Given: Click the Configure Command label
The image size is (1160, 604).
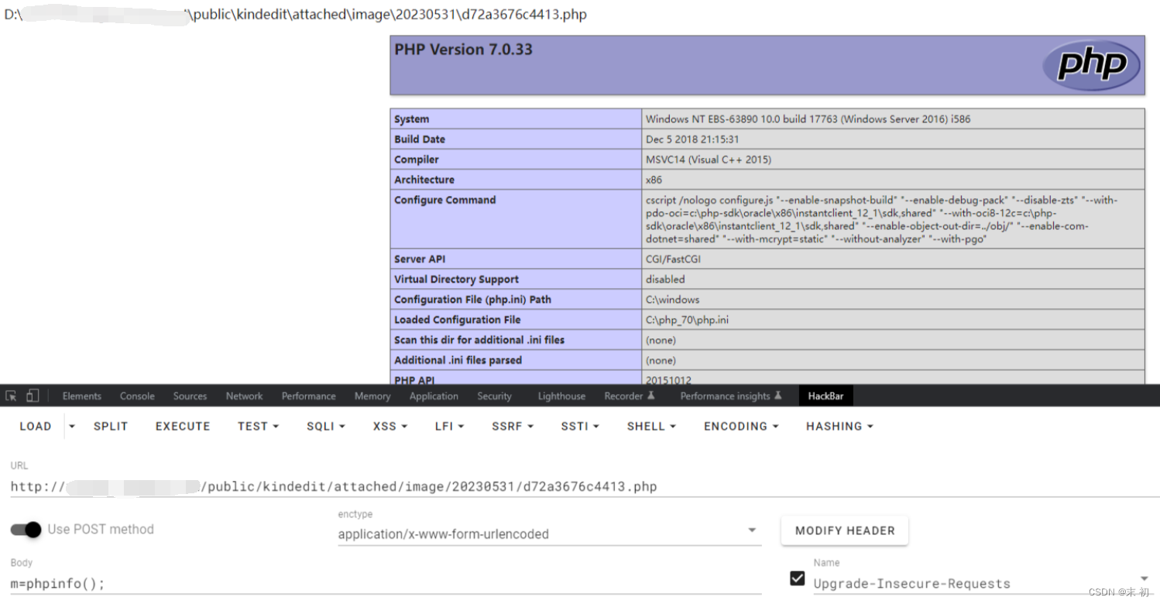Looking at the screenshot, I should (444, 200).
